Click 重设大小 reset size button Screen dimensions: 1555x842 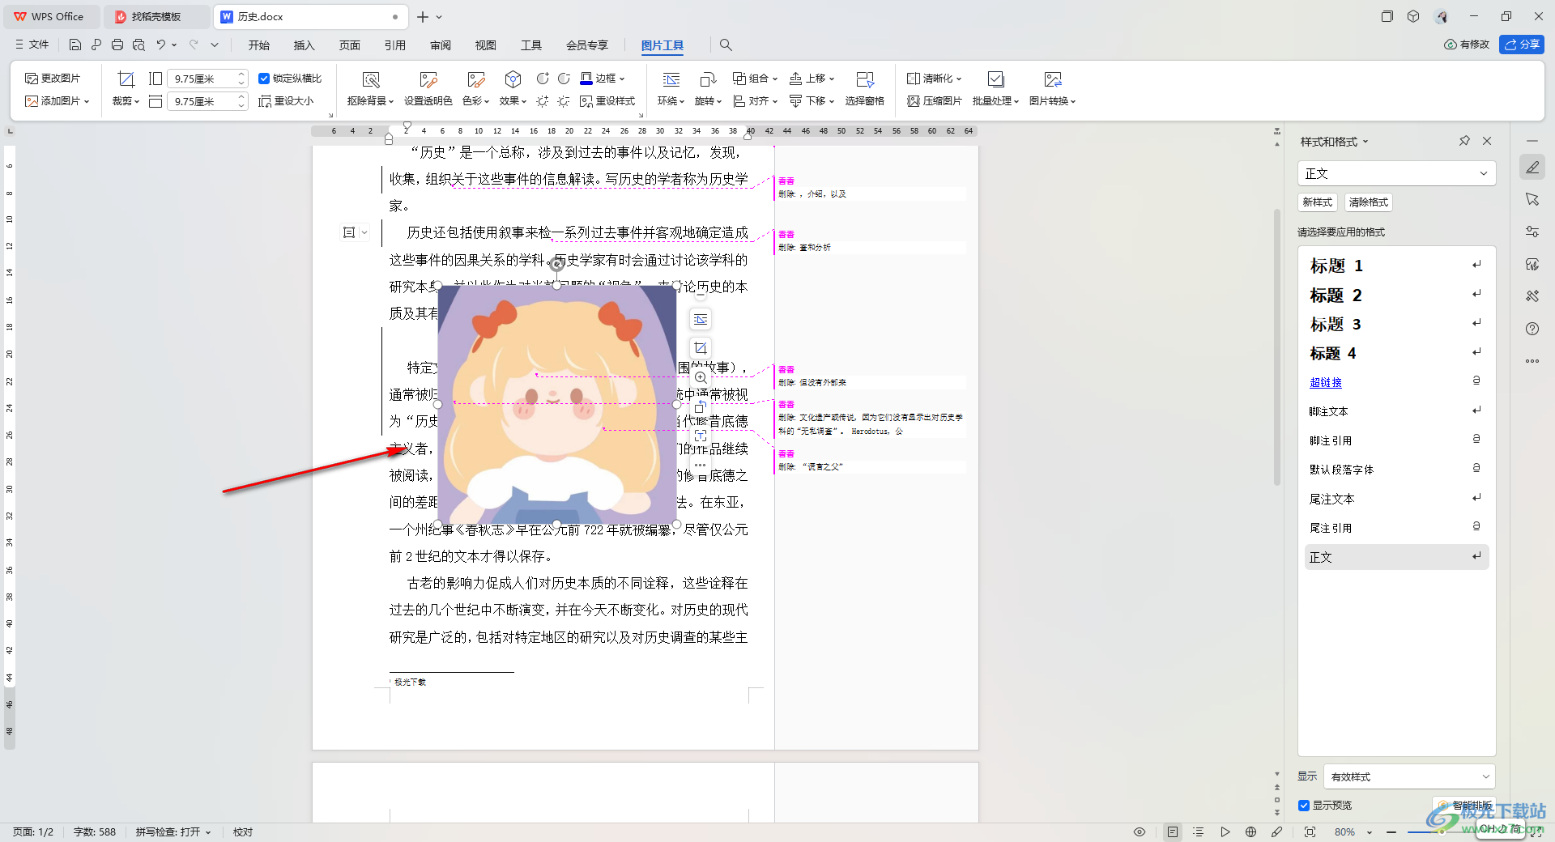tap(286, 101)
